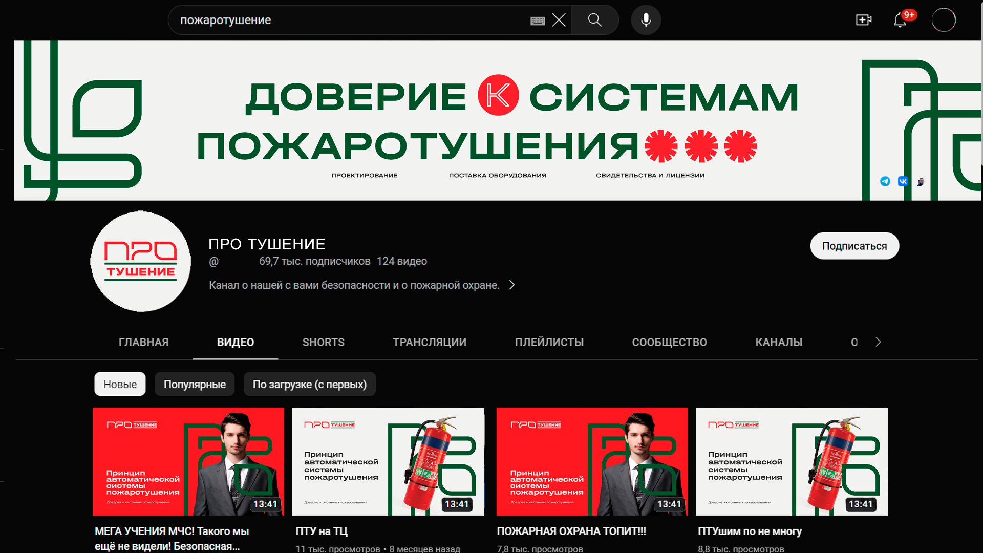The image size is (983, 553).
Task: Open the ПОЖАРНАЯ ОХРАНА ТОПИТ video thumbnail
Action: tap(592, 461)
